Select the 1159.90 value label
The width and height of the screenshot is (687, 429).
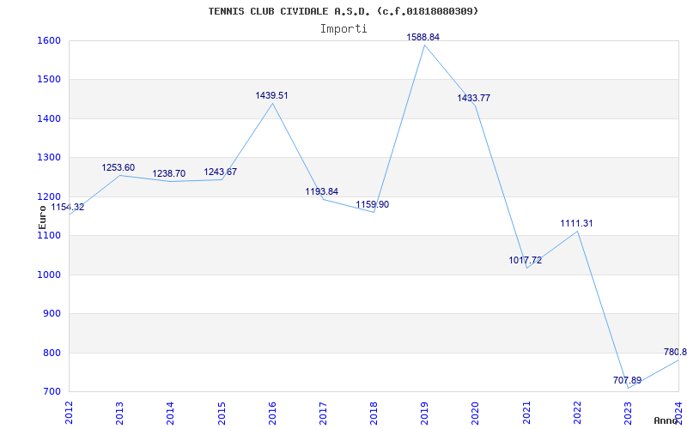pos(373,205)
